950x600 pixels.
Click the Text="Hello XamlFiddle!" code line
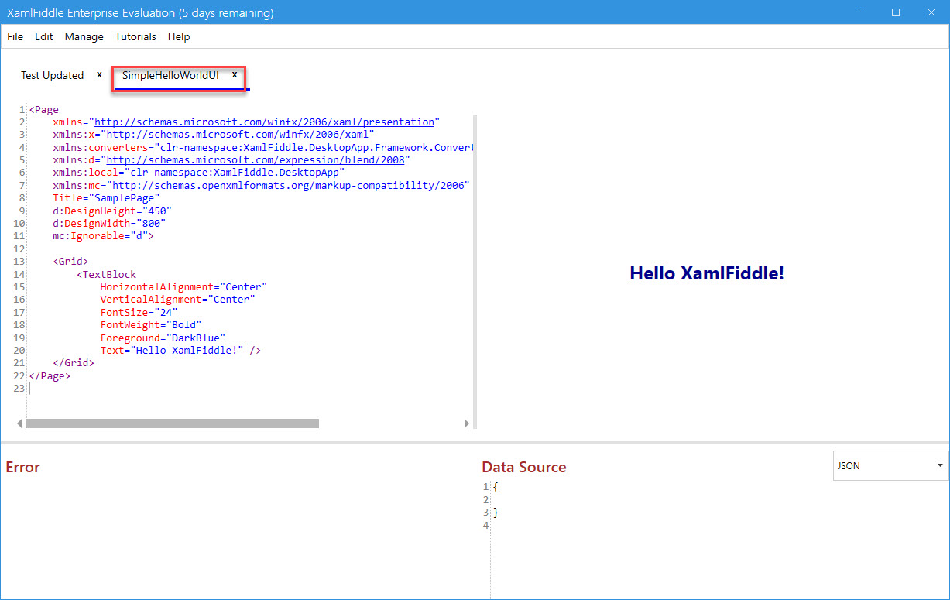click(180, 350)
